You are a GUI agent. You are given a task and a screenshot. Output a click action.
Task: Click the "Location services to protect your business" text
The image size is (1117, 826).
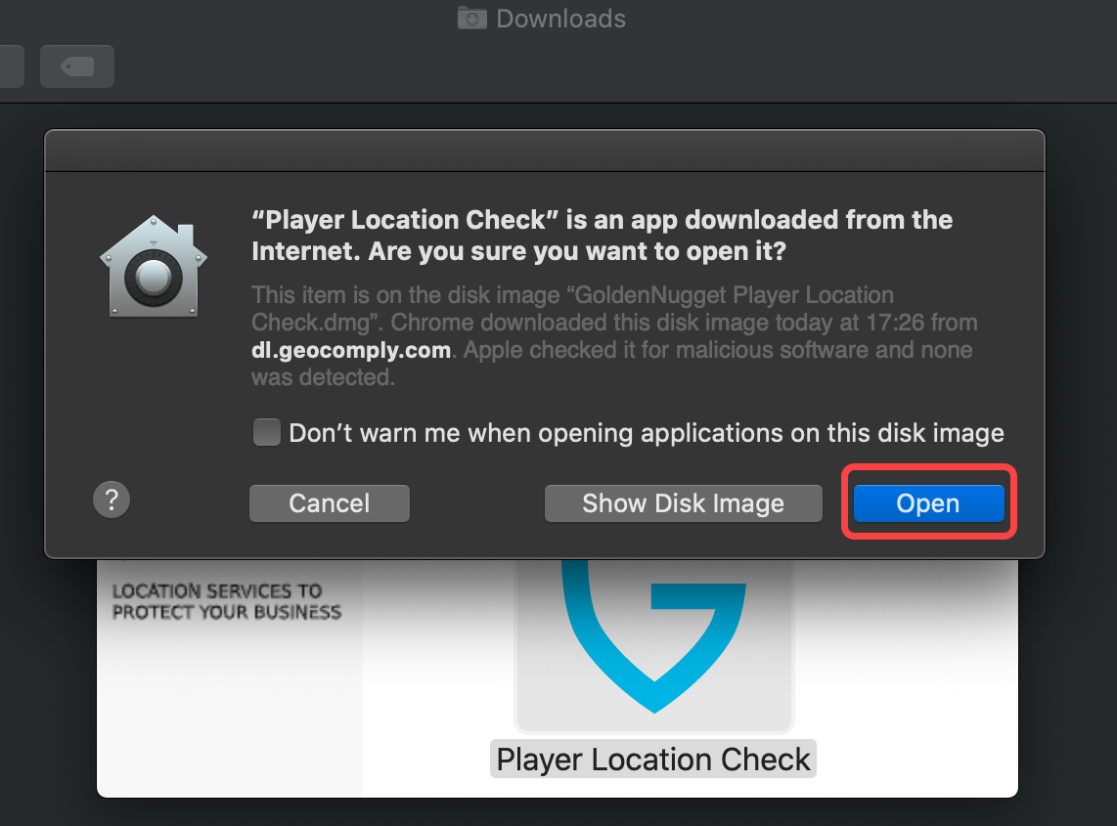(x=227, y=602)
